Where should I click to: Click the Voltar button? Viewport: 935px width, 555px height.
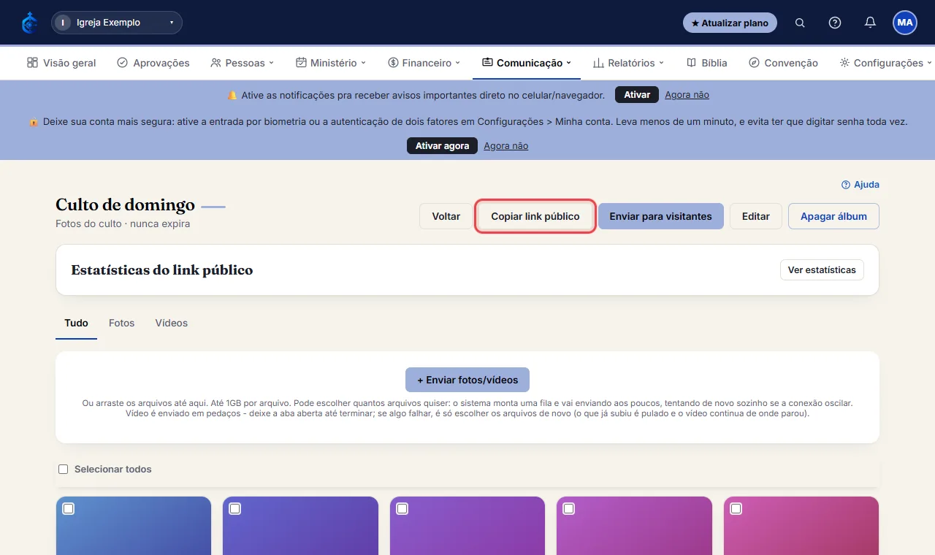click(446, 216)
